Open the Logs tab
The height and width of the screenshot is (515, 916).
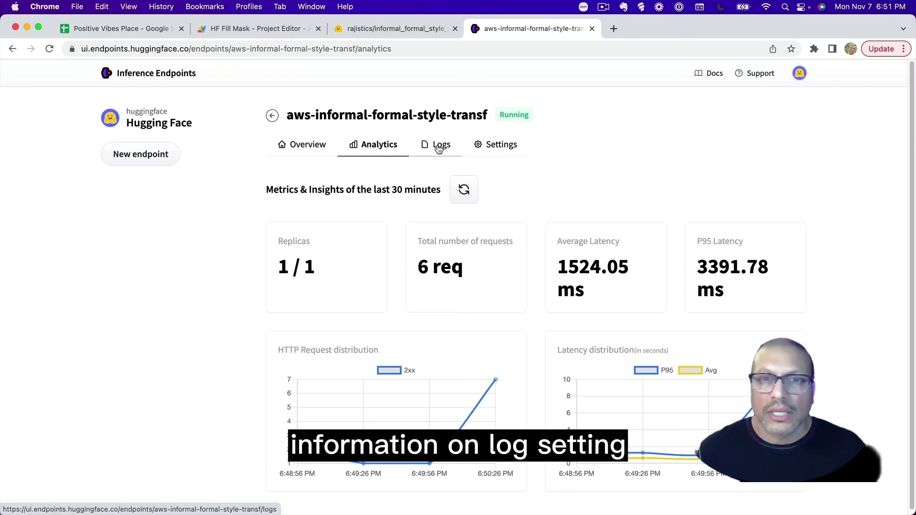click(436, 144)
